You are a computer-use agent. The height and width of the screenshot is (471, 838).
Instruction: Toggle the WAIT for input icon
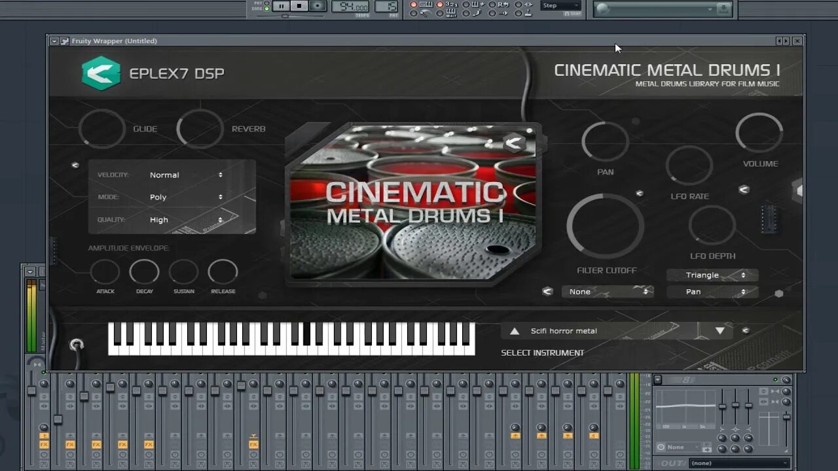(x=451, y=12)
